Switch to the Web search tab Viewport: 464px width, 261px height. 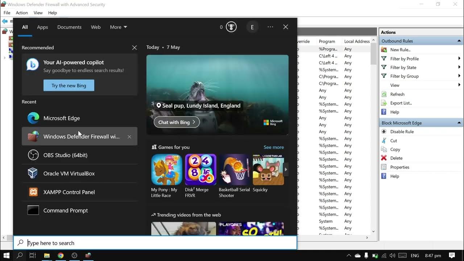pos(96,27)
